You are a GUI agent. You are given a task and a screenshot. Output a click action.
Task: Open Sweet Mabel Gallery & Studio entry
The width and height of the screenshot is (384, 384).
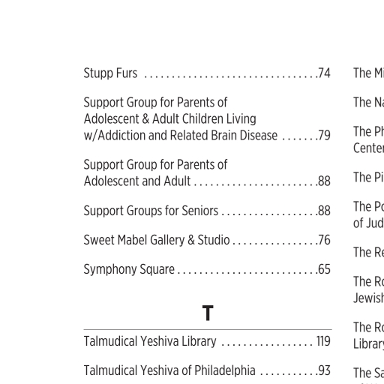(x=157, y=240)
